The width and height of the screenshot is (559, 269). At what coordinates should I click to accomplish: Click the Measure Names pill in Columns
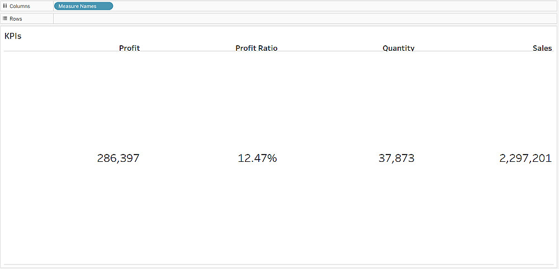point(83,6)
